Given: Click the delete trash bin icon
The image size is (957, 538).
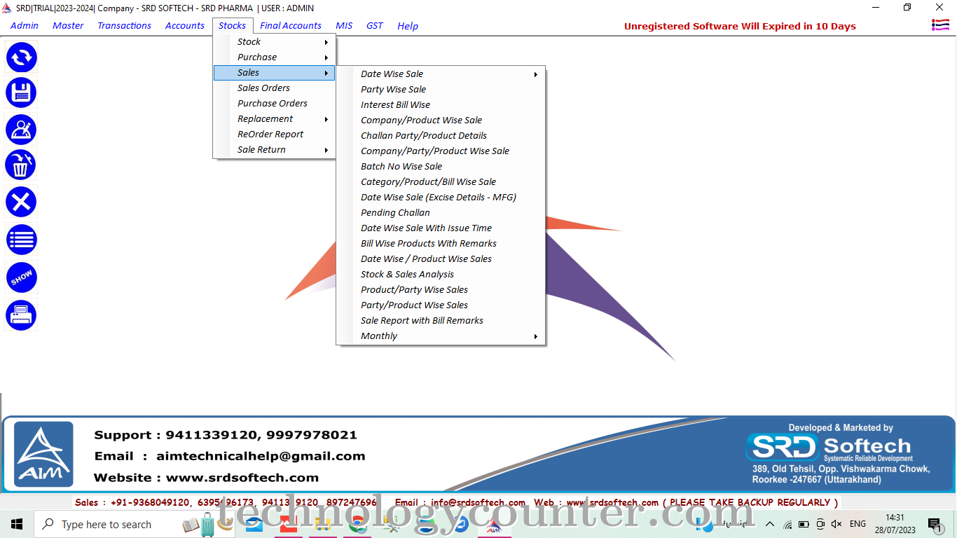Looking at the screenshot, I should [21, 165].
